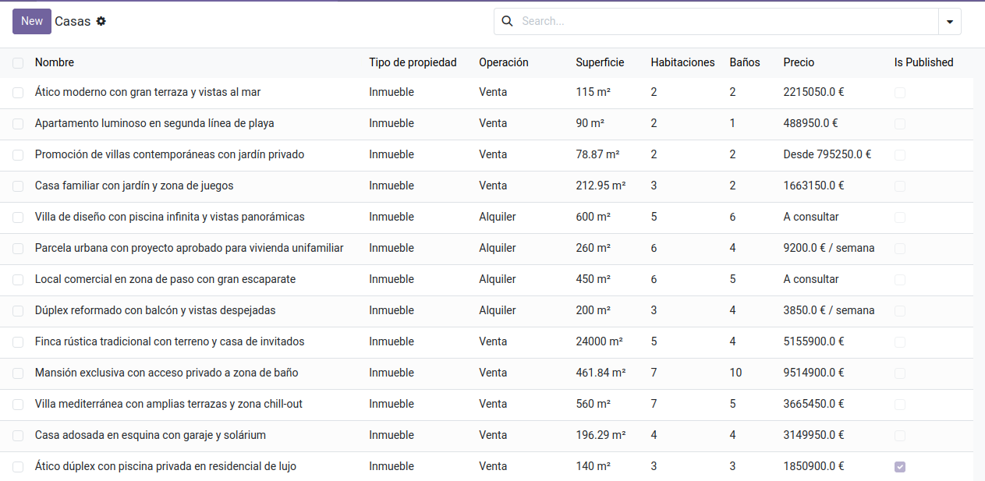Click the Superficie column header
The width and height of the screenshot is (985, 481).
[x=600, y=62]
